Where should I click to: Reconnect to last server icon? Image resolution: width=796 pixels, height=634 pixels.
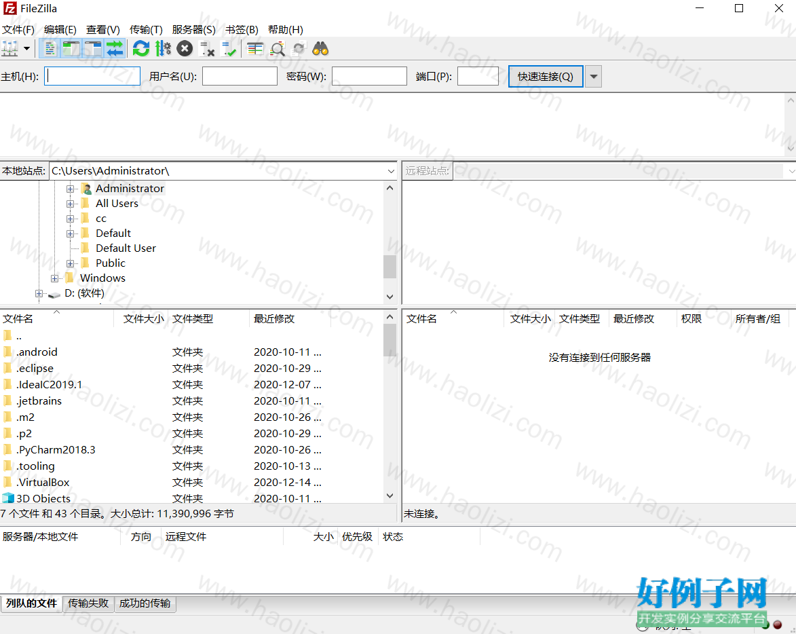point(229,49)
